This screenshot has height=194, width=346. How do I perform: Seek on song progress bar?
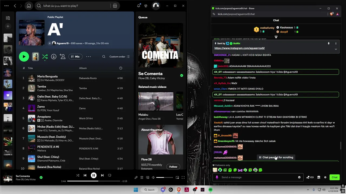[94, 181]
